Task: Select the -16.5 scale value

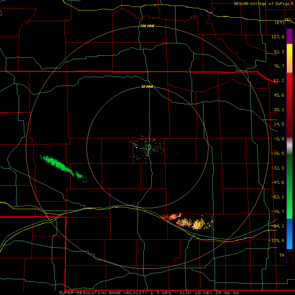Action: [278, 153]
